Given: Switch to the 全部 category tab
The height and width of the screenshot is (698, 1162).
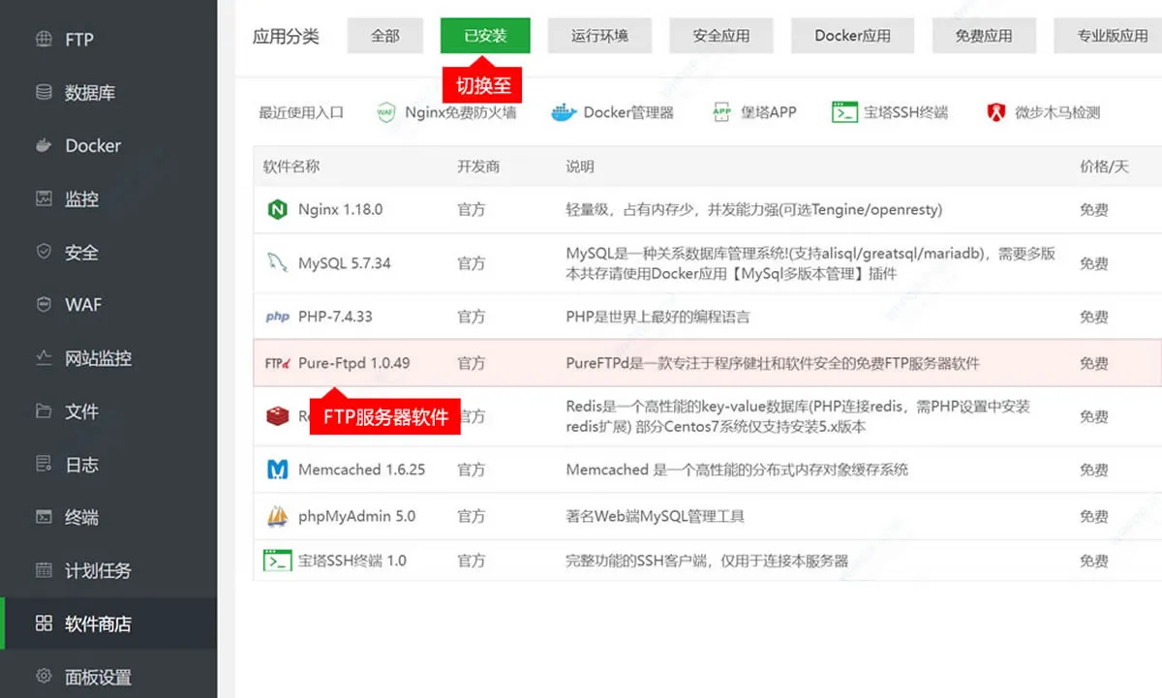Looking at the screenshot, I should point(385,36).
